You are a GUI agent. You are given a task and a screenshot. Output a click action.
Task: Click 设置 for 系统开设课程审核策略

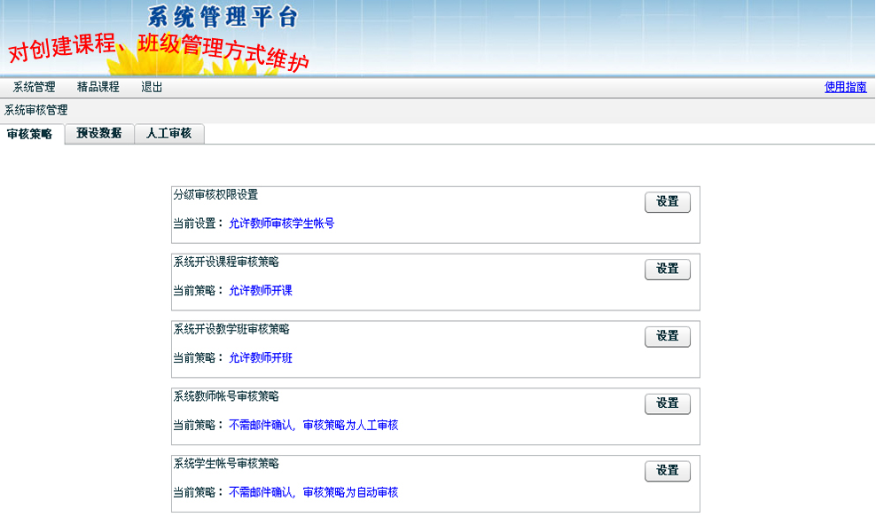pos(667,270)
